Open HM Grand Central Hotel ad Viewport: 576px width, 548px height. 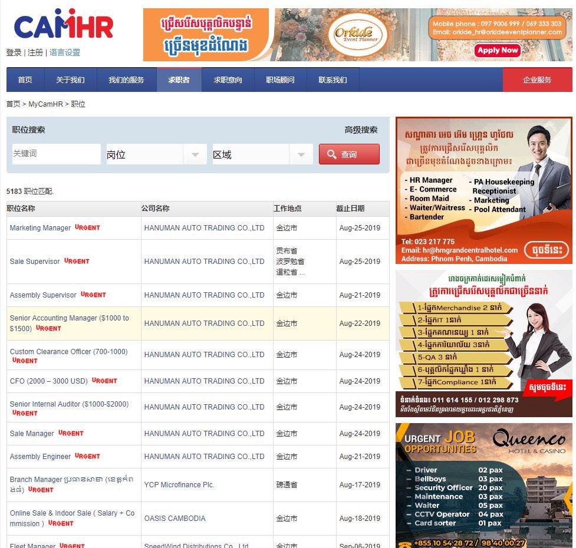coord(484,190)
